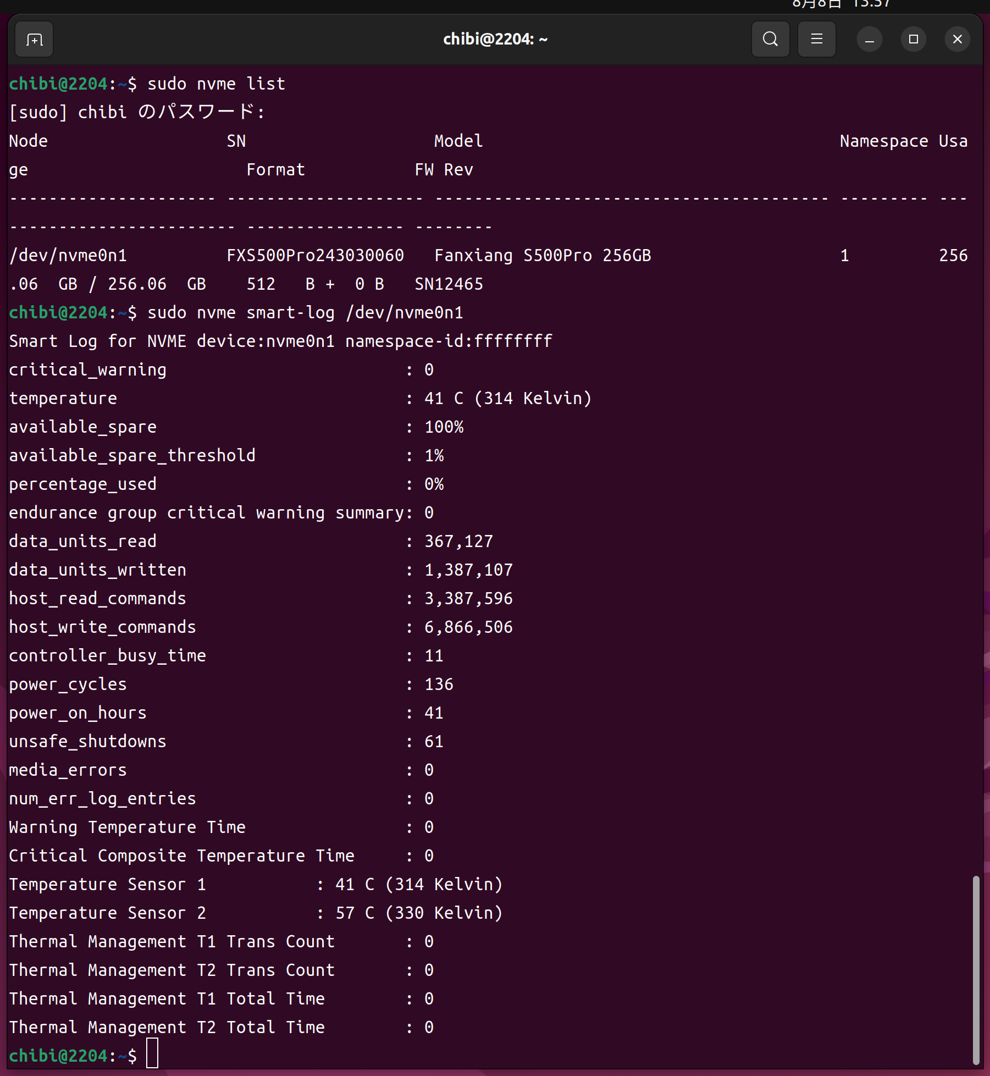This screenshot has width=990, height=1076.
Task: Click the host_write_commands value 6,866,506
Action: click(x=468, y=627)
